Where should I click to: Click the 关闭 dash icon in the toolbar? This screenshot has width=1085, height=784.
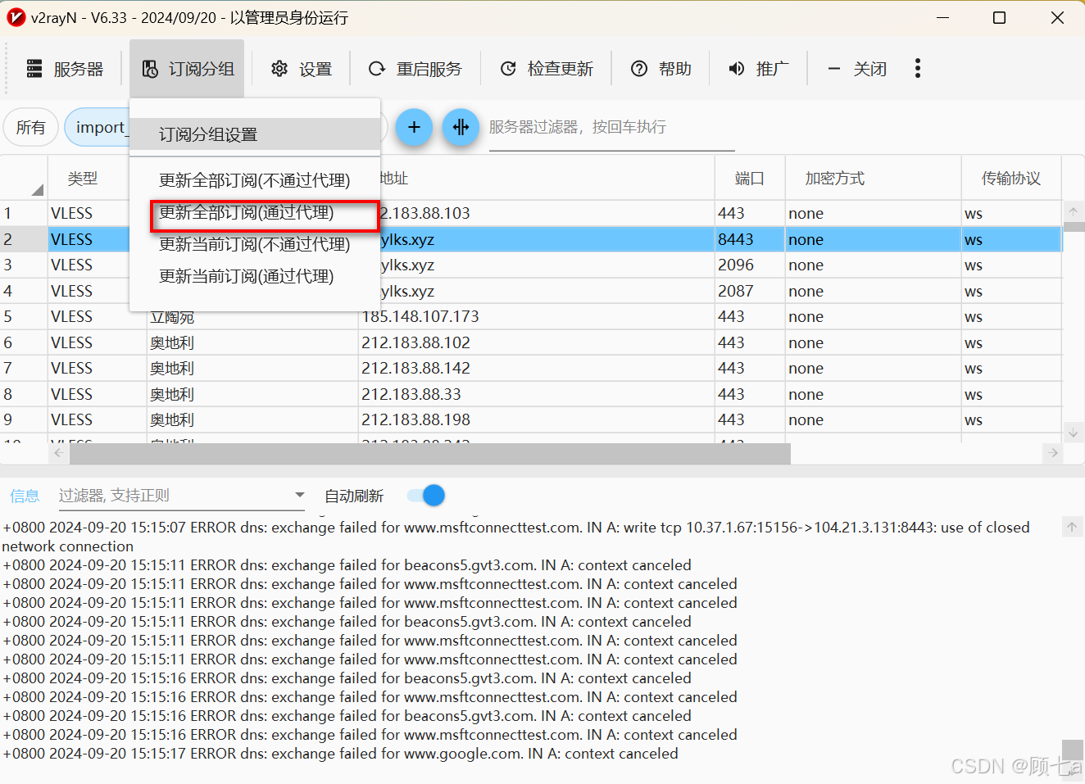834,69
